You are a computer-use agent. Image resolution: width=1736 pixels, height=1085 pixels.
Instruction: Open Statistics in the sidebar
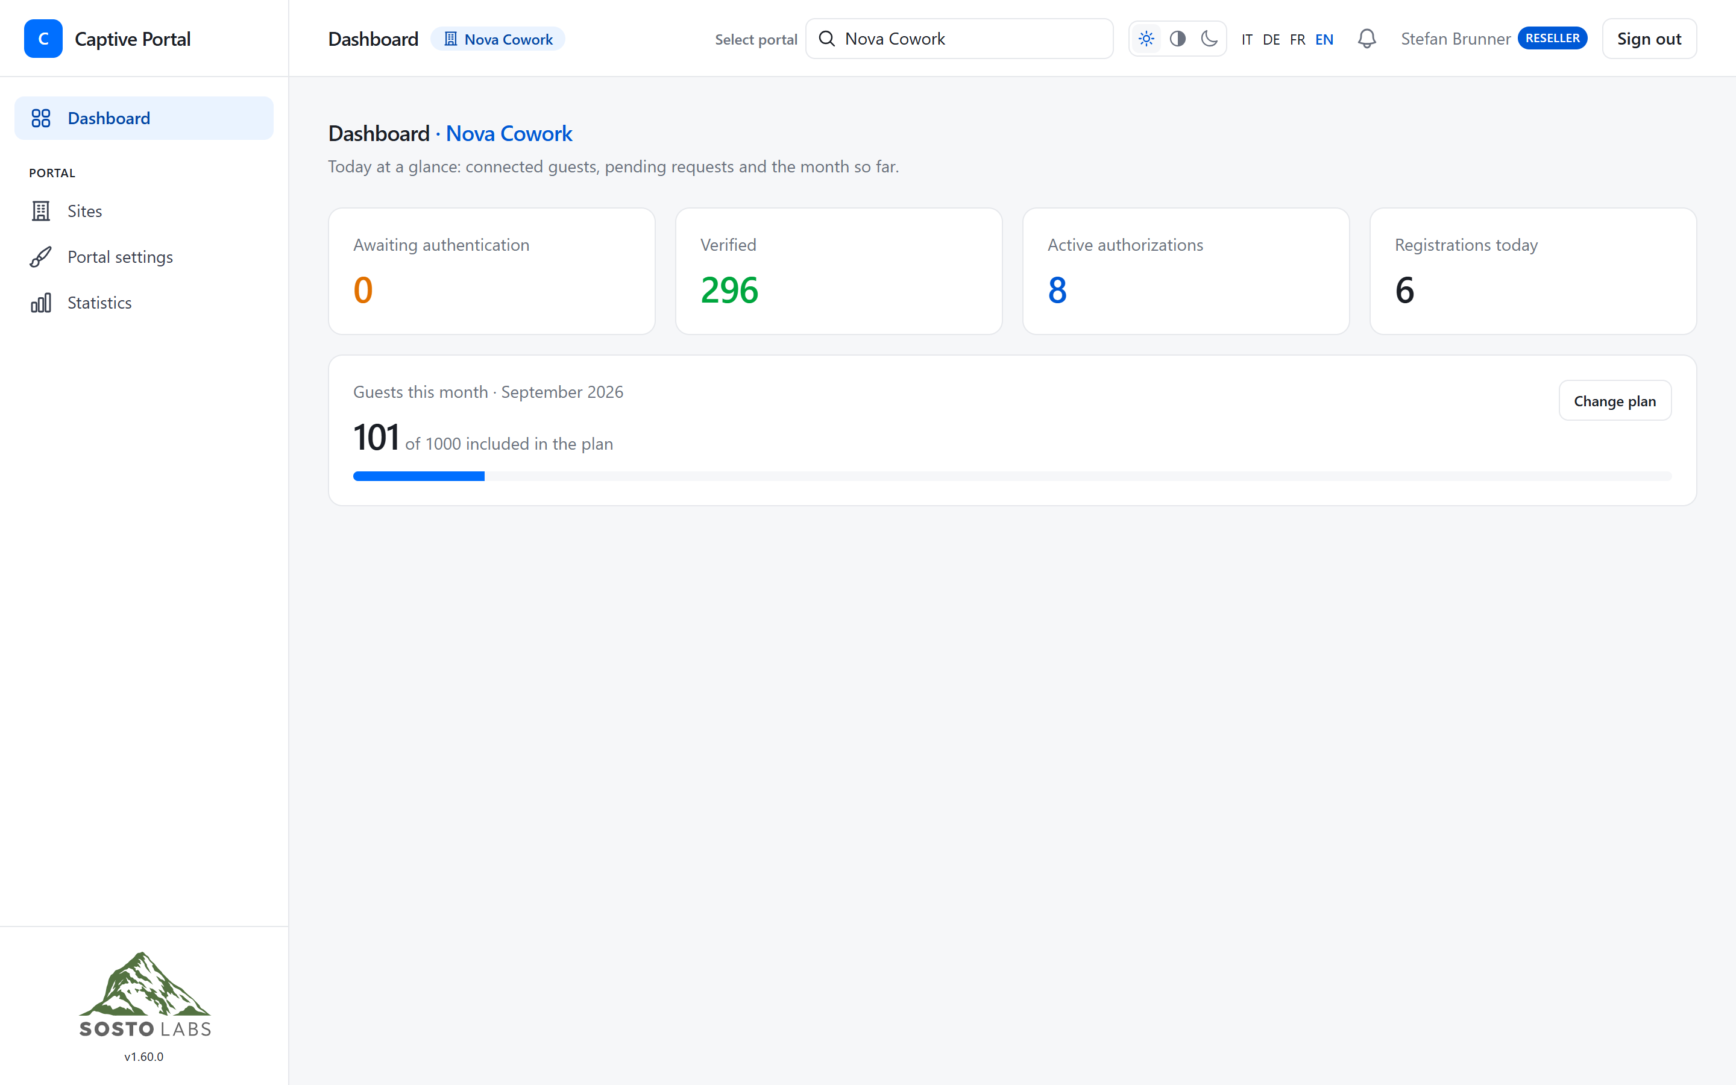(143, 303)
